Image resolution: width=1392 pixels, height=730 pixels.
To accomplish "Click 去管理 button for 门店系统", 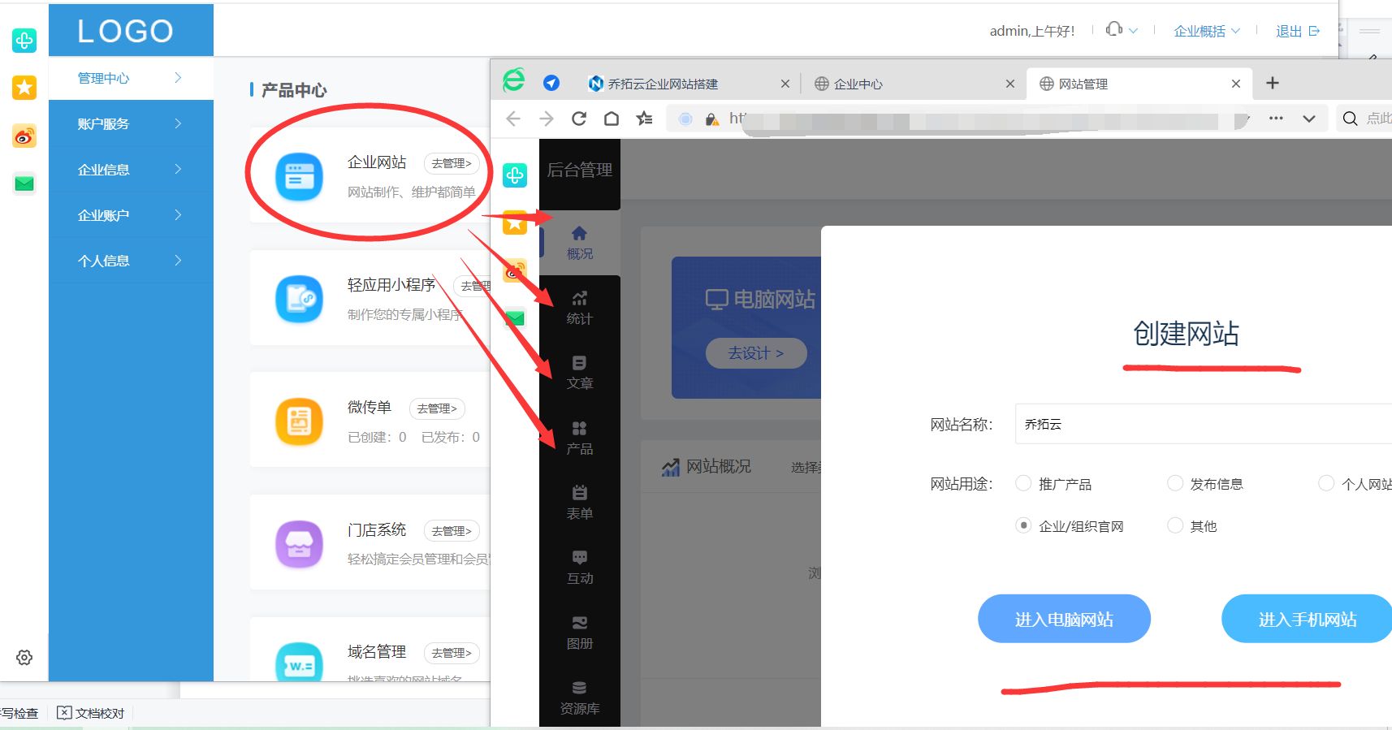I will (x=452, y=531).
